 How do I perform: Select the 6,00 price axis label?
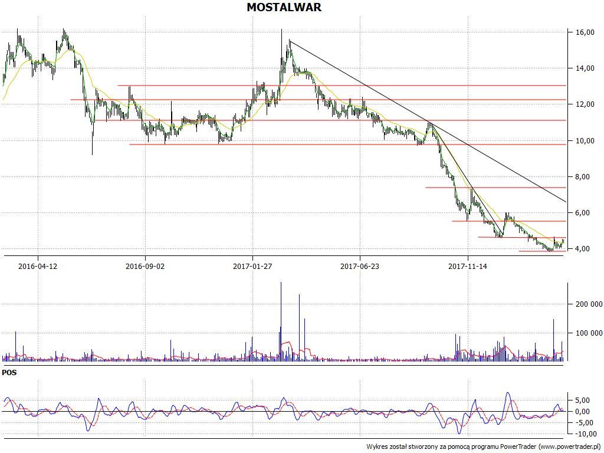click(x=582, y=212)
